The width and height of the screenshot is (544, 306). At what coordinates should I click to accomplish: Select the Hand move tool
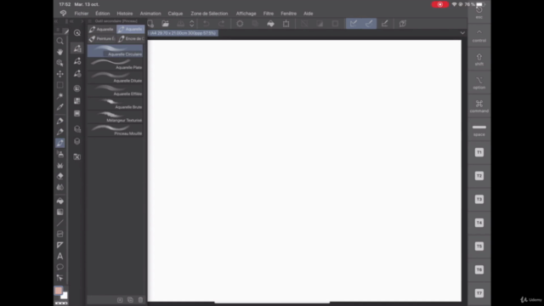tap(60, 52)
